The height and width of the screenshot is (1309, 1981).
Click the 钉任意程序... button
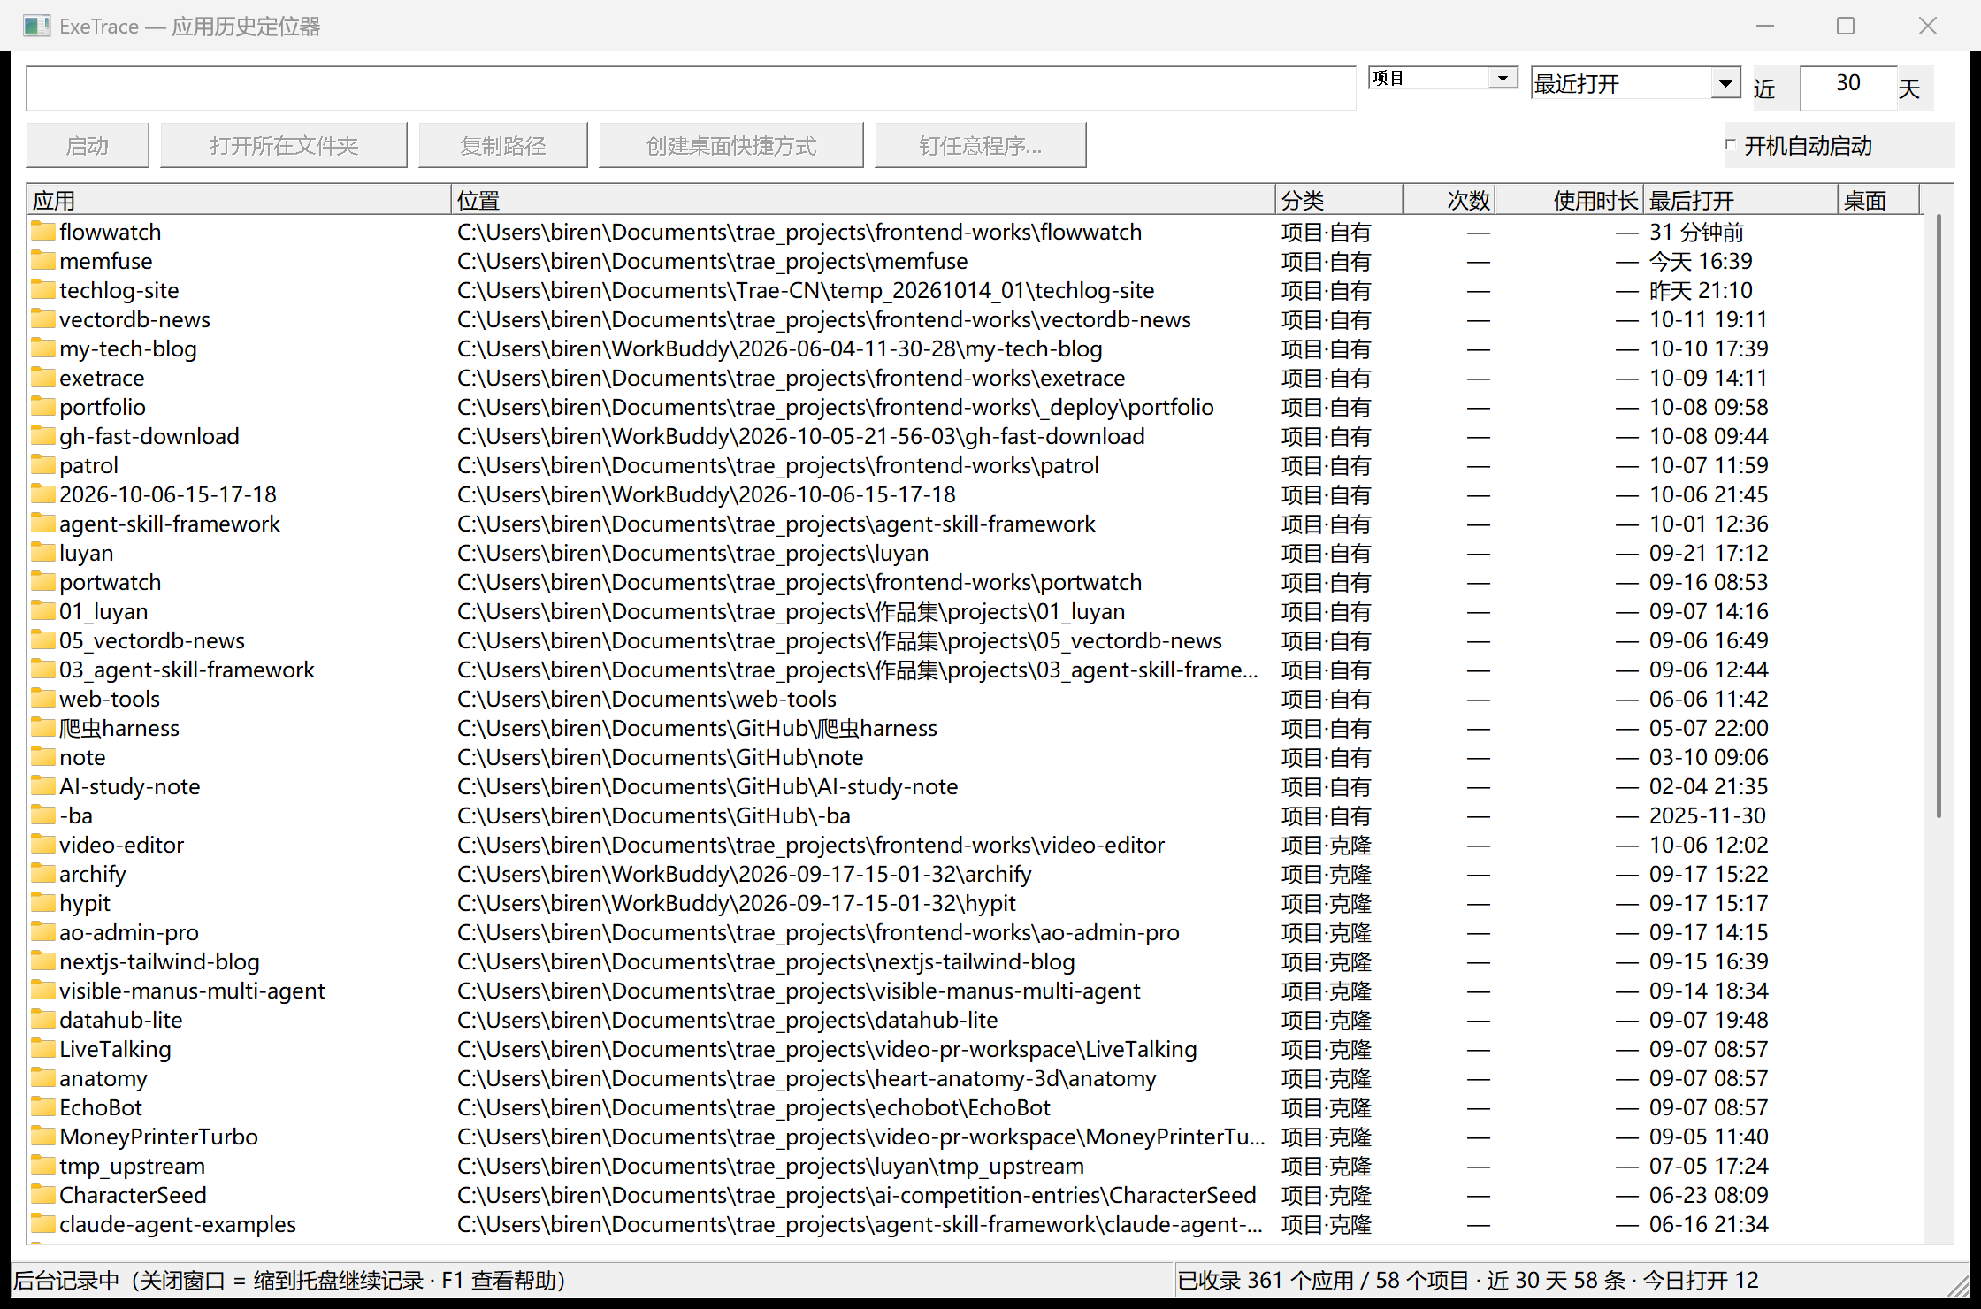pyautogui.click(x=981, y=145)
